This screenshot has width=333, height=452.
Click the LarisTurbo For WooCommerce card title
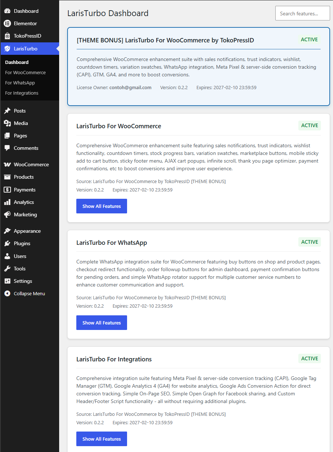pyautogui.click(x=119, y=126)
